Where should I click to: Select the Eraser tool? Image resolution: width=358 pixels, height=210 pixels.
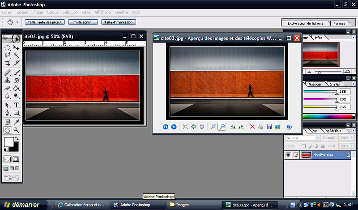pyautogui.click(x=7, y=88)
